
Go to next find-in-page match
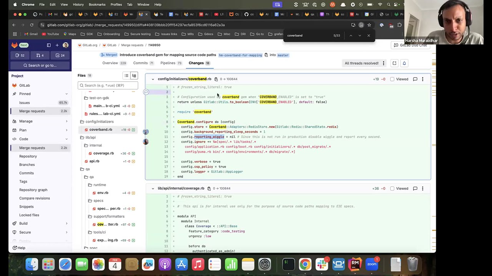pos(360,36)
